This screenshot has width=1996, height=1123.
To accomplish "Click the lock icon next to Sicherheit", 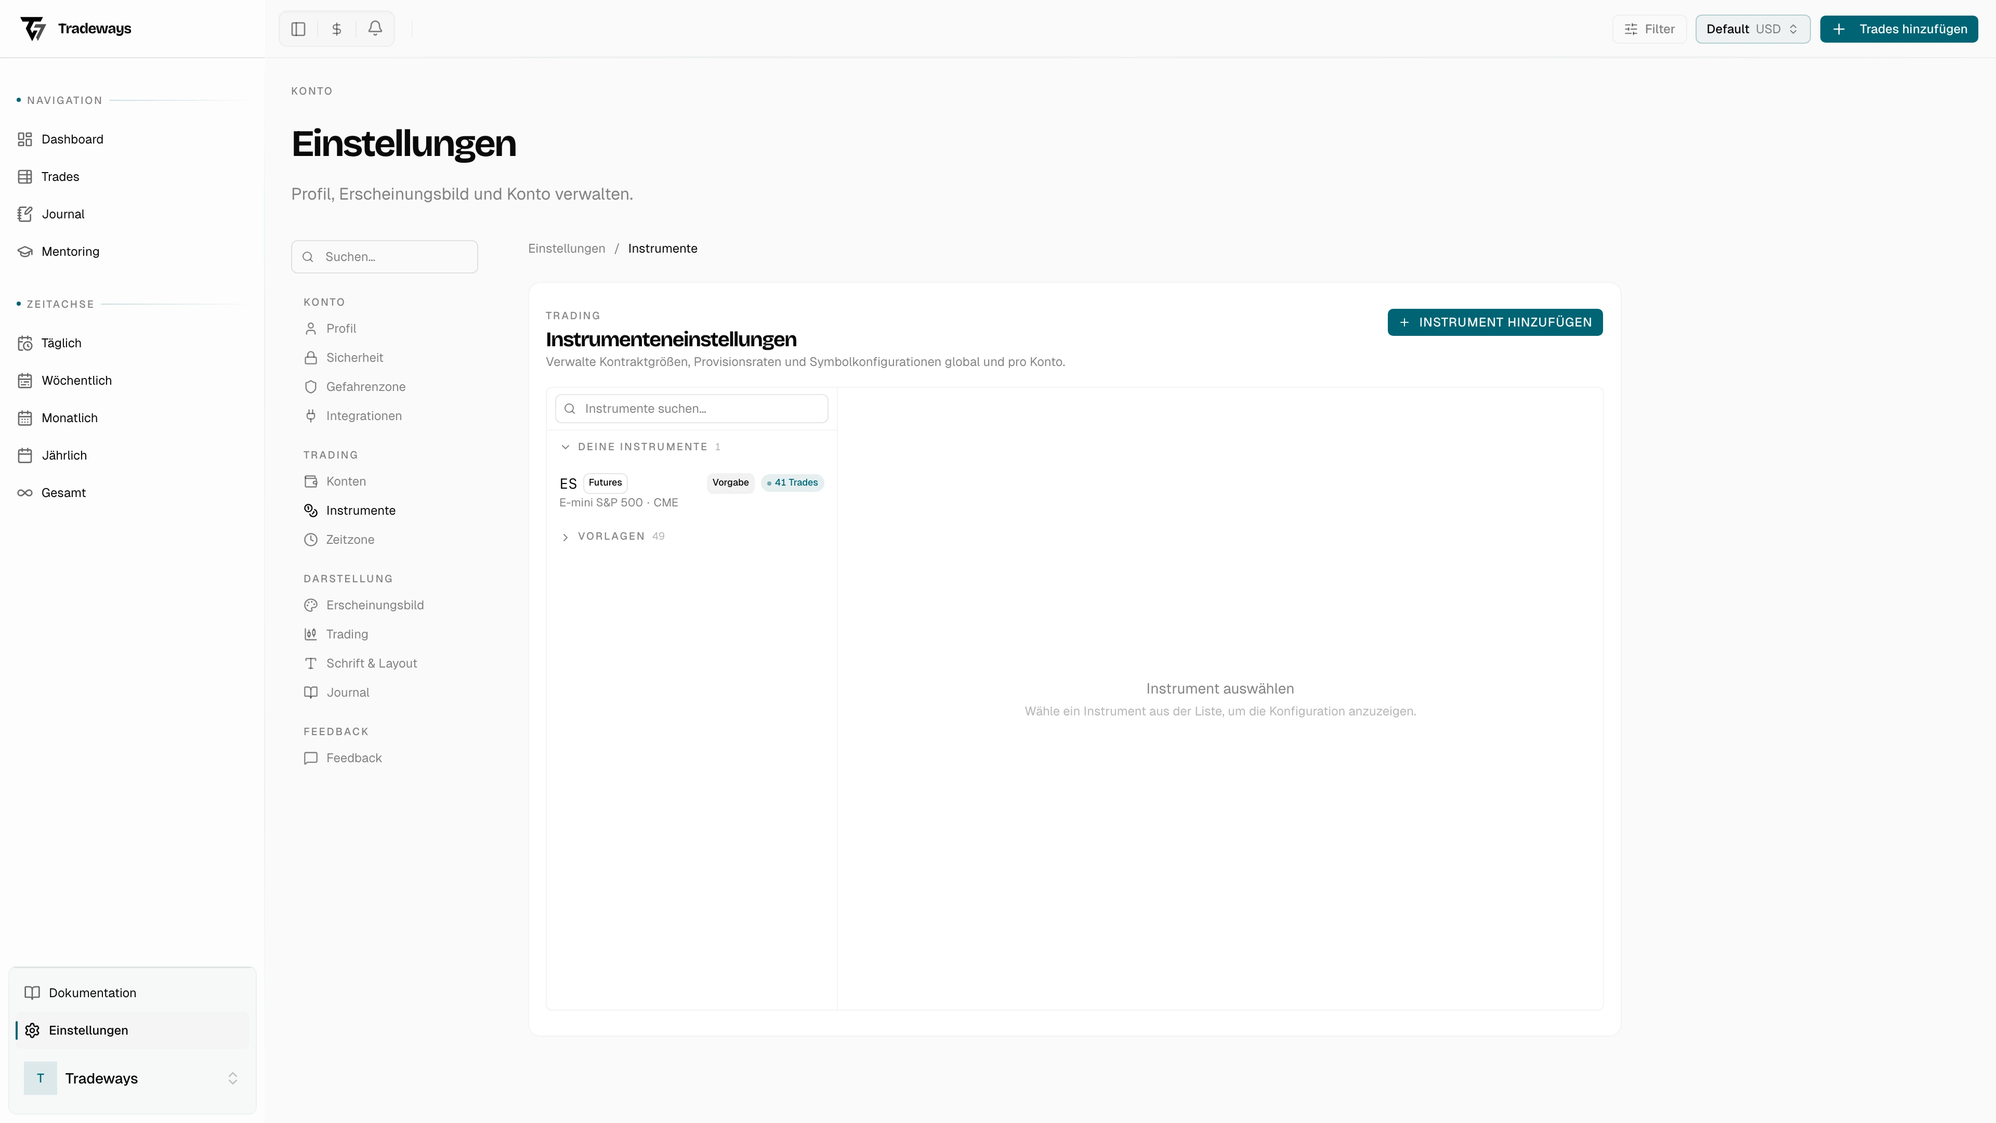I will [311, 357].
